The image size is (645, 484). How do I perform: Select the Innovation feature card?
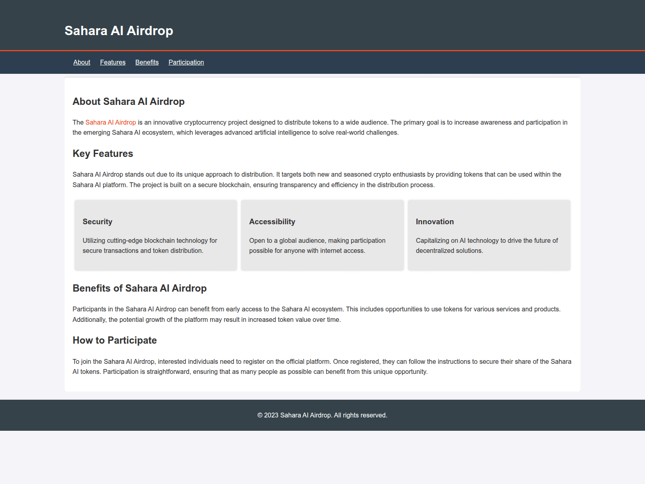pyautogui.click(x=489, y=235)
